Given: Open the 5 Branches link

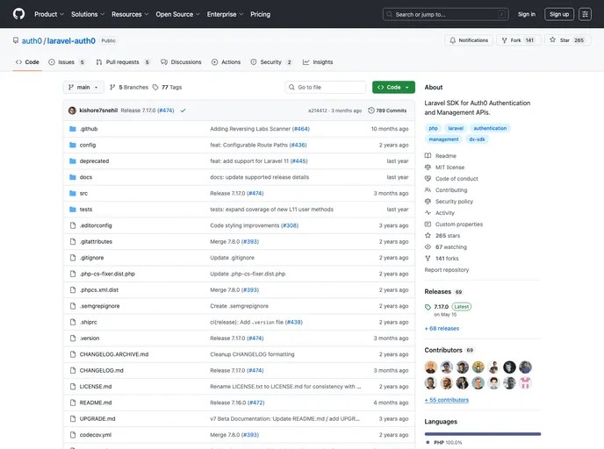Looking at the screenshot, I should point(129,88).
